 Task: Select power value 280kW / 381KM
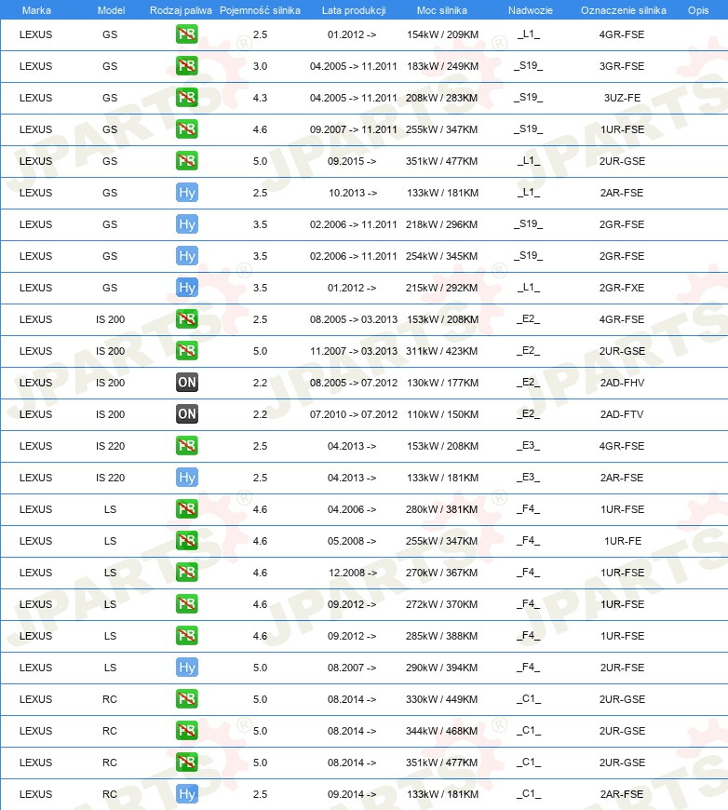442,509
